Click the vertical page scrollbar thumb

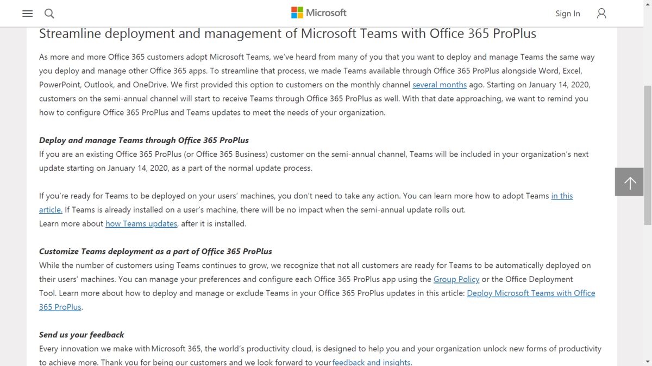click(648, 155)
